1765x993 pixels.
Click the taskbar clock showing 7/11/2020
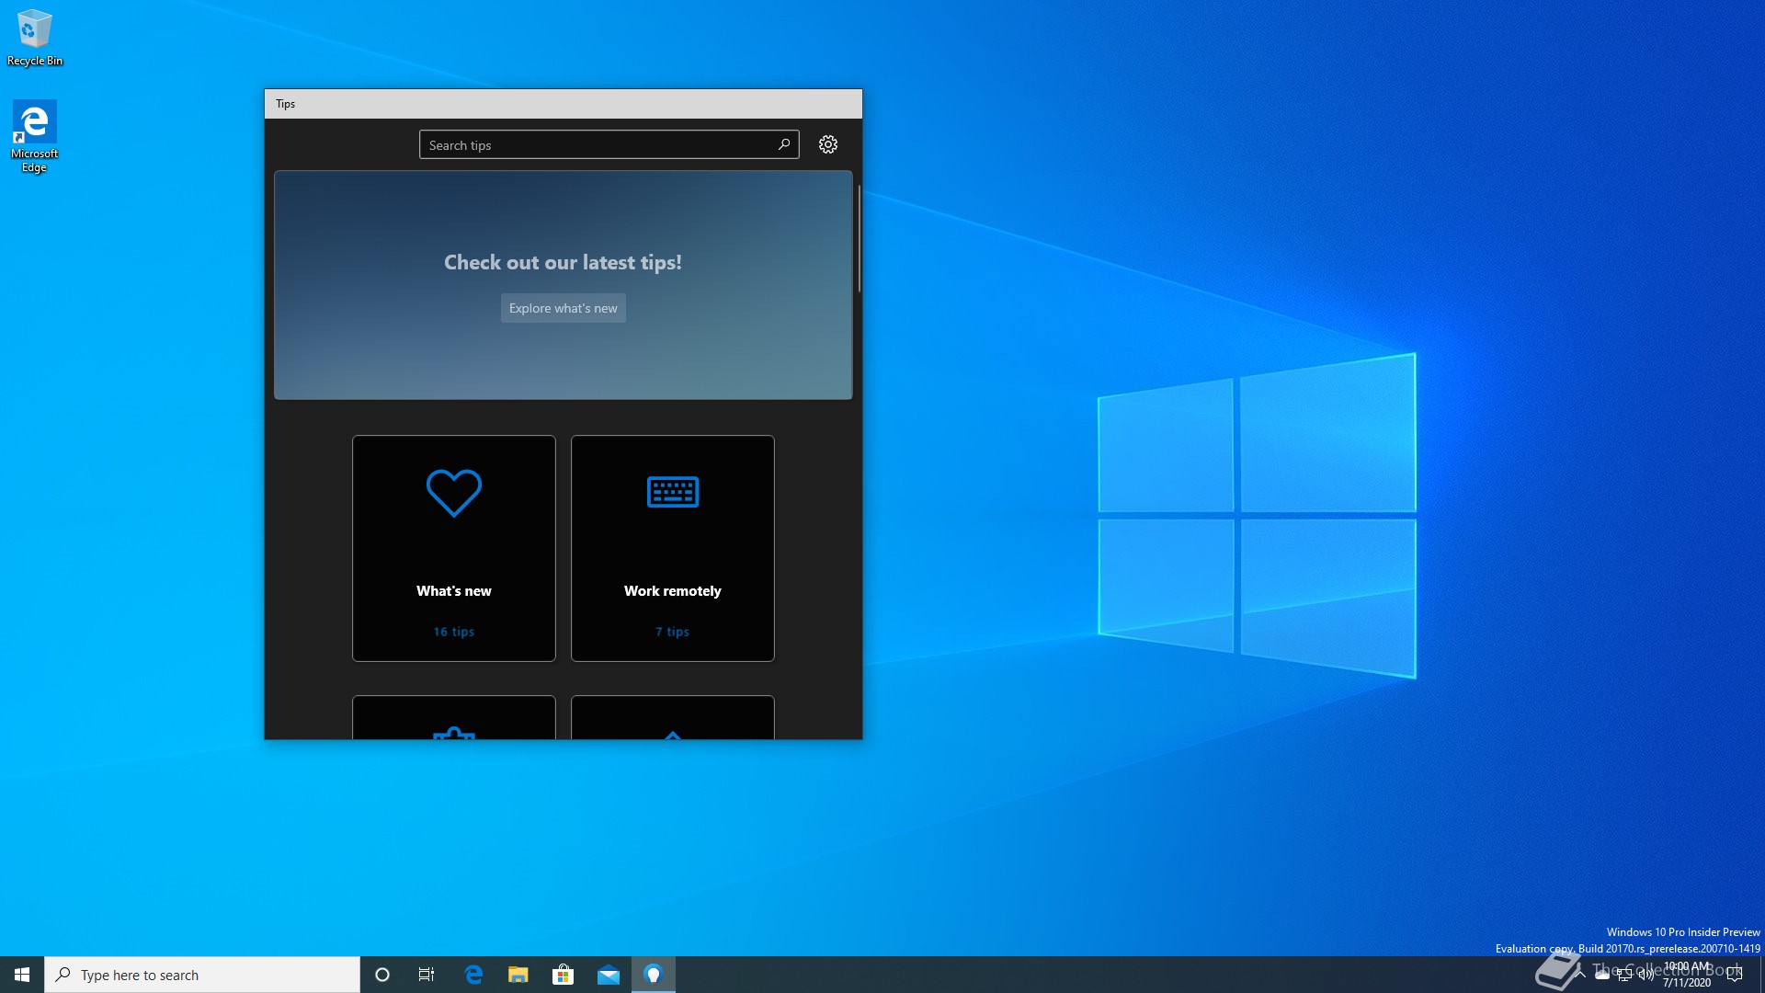1687,975
